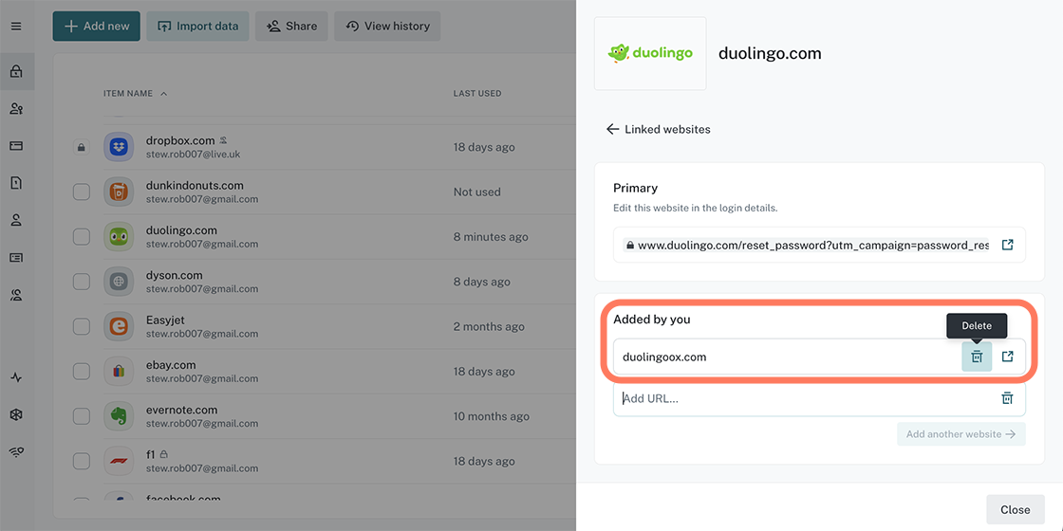Open primary Duolingo URL external link icon
Screen dimensions: 1063x531
click(x=1008, y=245)
